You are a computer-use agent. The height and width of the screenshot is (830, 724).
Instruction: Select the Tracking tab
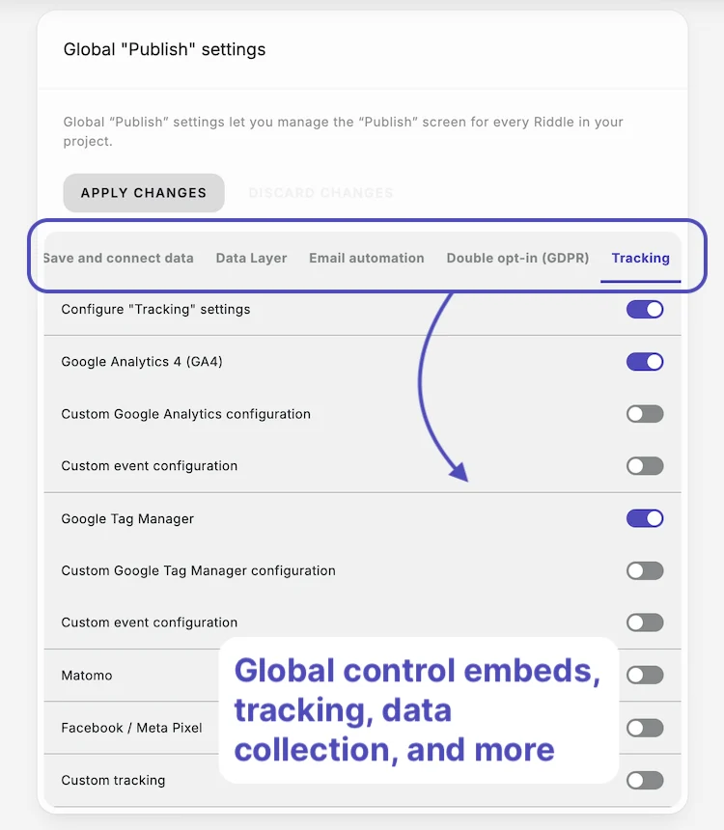640,258
